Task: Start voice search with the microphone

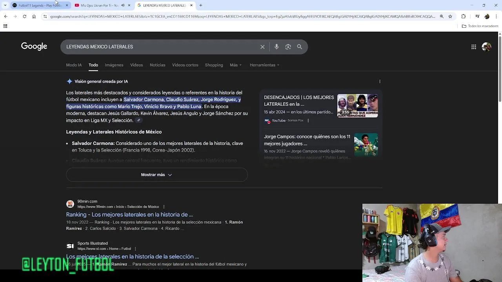Action: [x=276, y=47]
